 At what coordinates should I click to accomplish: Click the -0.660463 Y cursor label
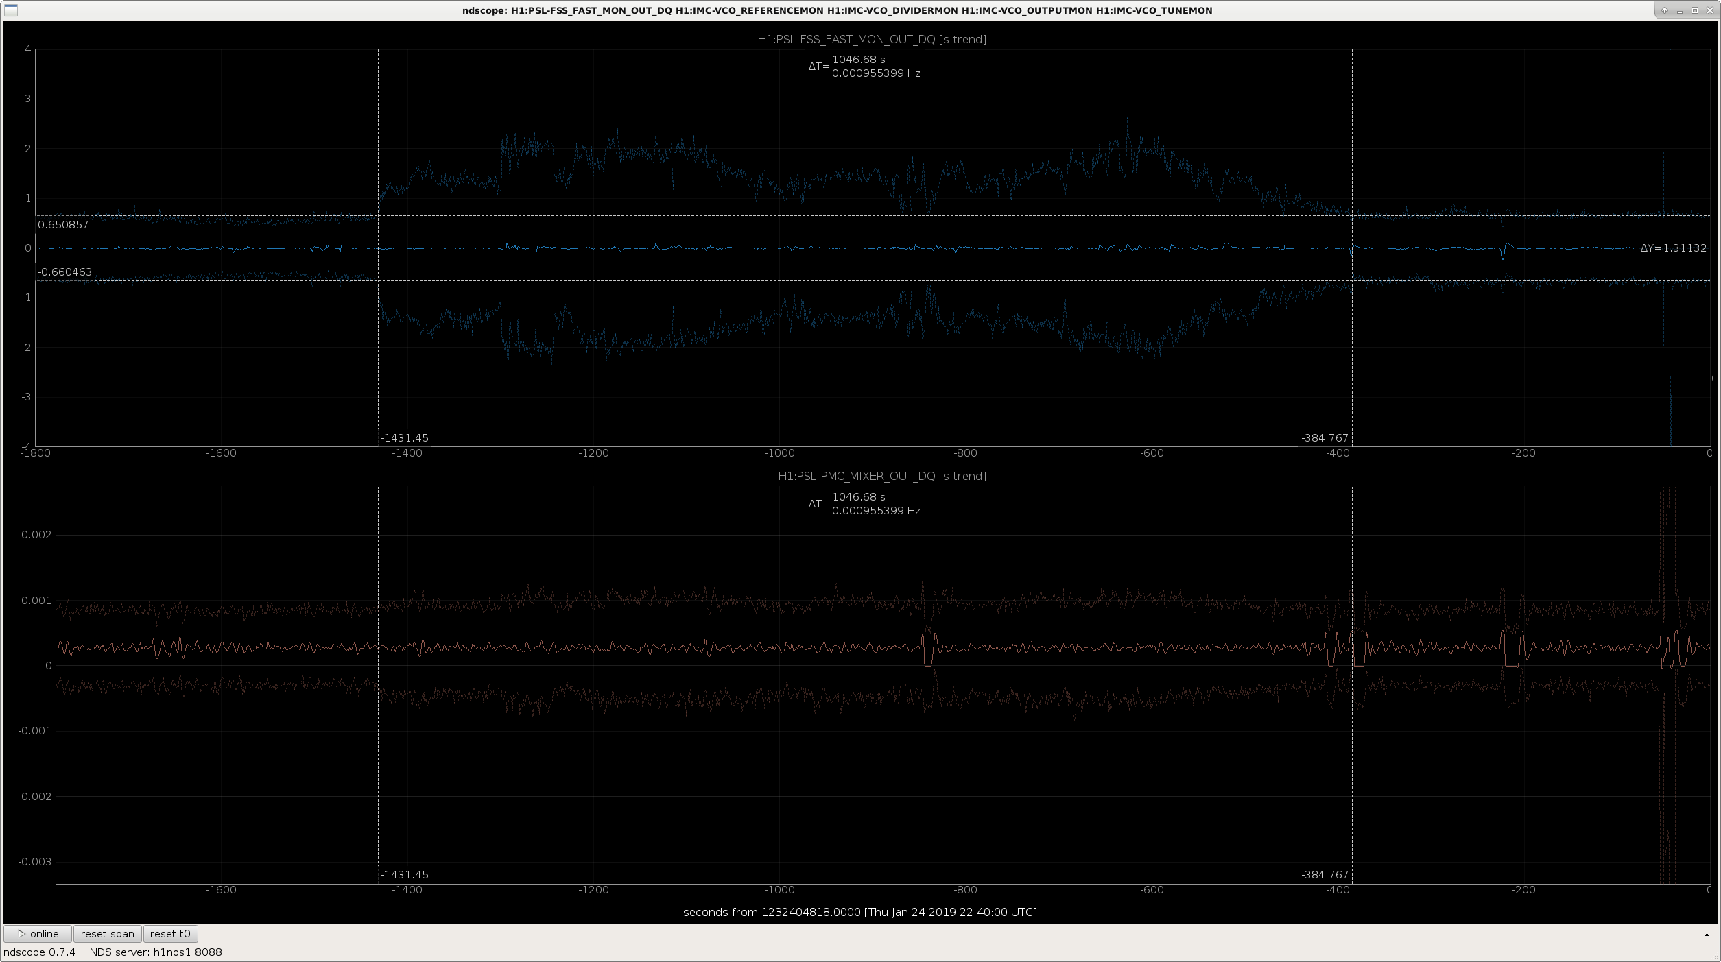pyautogui.click(x=64, y=272)
